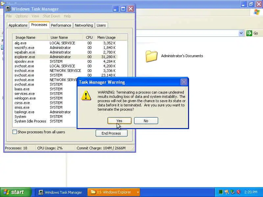
Task: Click the keys tray icon
Action: (x=227, y=192)
